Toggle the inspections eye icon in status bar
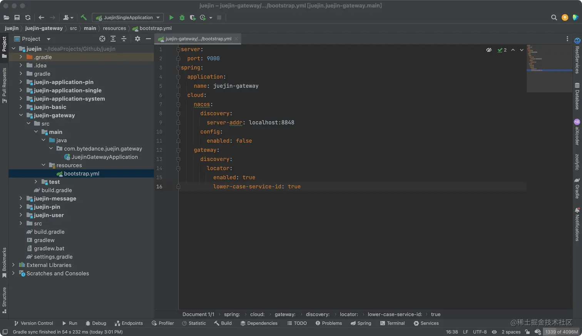Screen dimensions: 582x336 [494, 332]
